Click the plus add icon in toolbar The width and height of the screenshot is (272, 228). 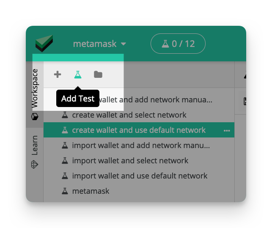click(58, 74)
